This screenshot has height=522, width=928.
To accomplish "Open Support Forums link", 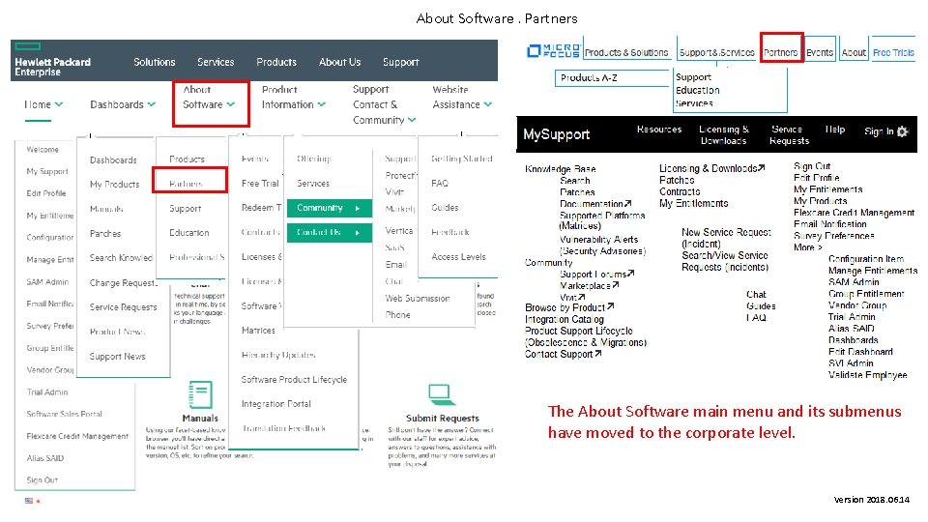I will click(593, 274).
